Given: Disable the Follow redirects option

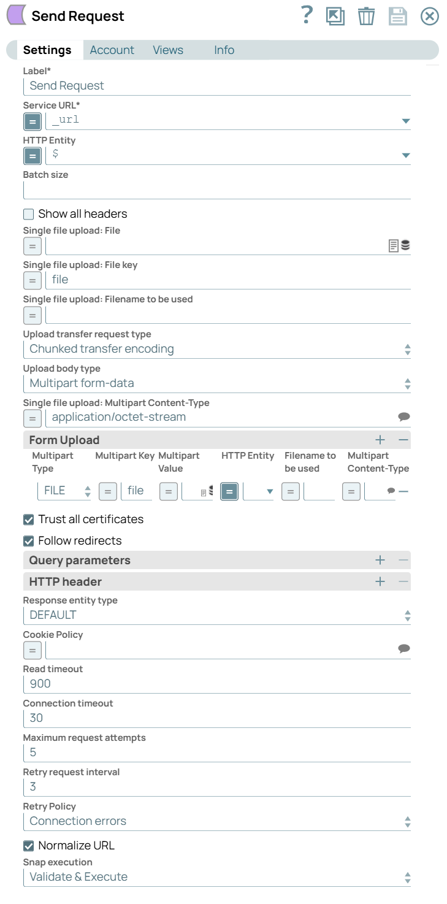Looking at the screenshot, I should tap(27, 541).
